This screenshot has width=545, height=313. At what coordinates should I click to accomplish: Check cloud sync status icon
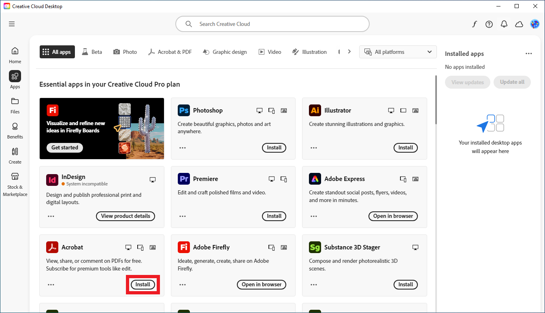tap(519, 24)
